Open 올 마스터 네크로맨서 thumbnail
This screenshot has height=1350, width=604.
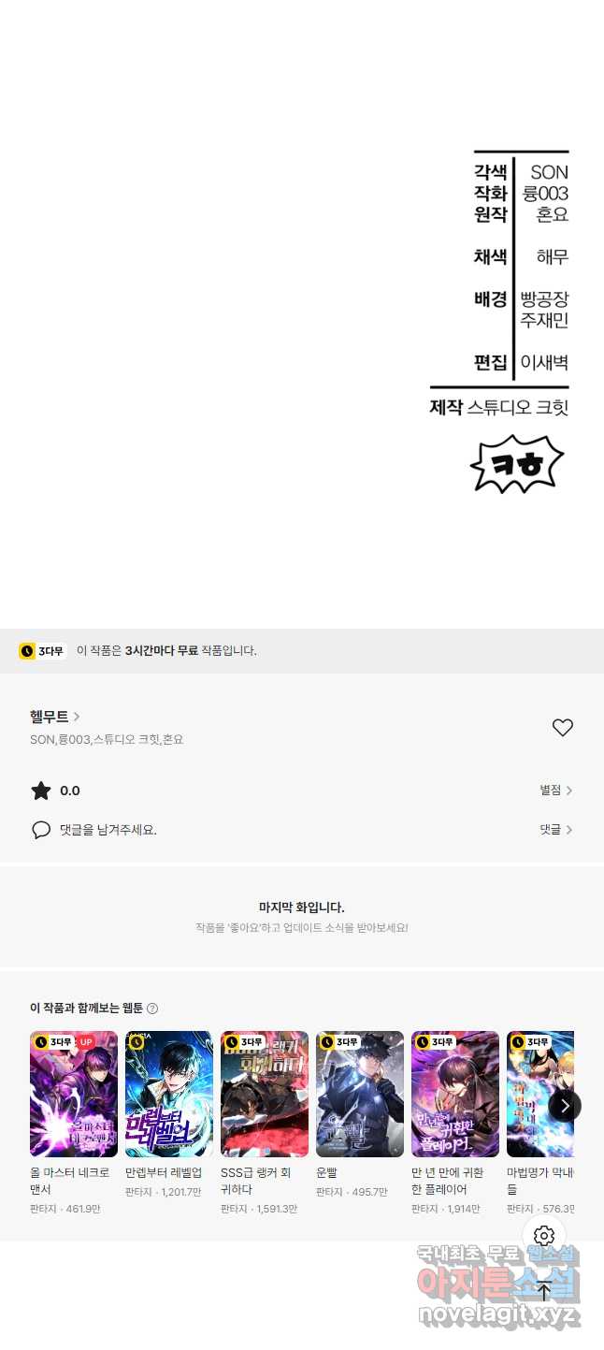tap(74, 1094)
